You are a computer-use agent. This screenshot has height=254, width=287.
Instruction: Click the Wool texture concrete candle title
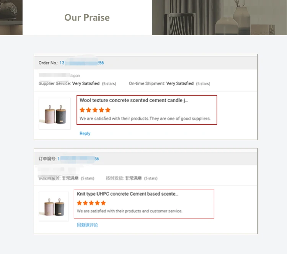pos(134,101)
